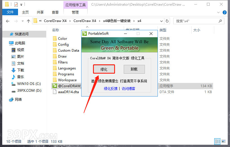Select the Languages folder

[x=67, y=68]
